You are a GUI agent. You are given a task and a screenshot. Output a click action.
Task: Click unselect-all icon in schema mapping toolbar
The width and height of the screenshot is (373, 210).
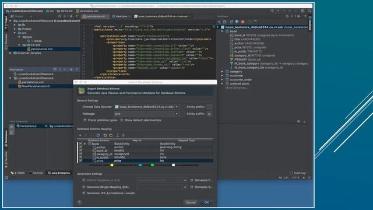[111, 135]
